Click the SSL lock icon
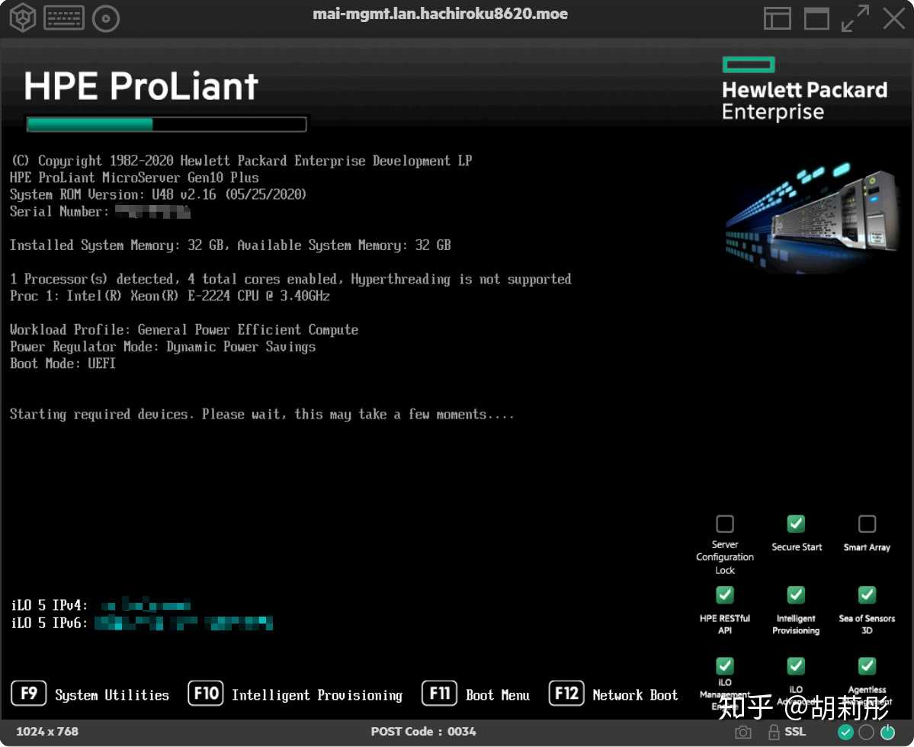 (774, 732)
